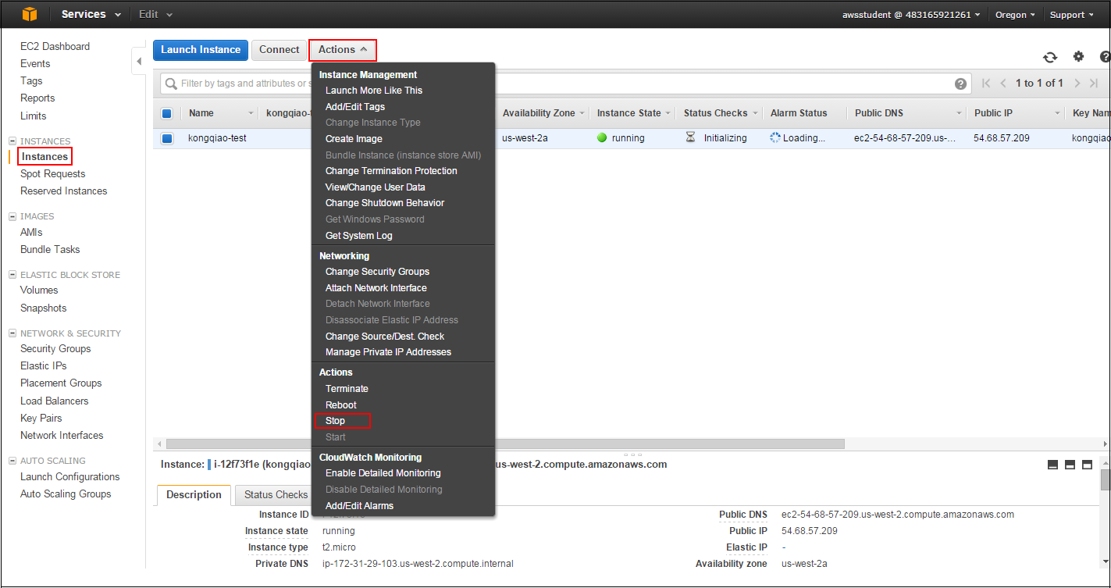The width and height of the screenshot is (1111, 588).
Task: Switch to the Status Checks tab
Action: pos(276,495)
